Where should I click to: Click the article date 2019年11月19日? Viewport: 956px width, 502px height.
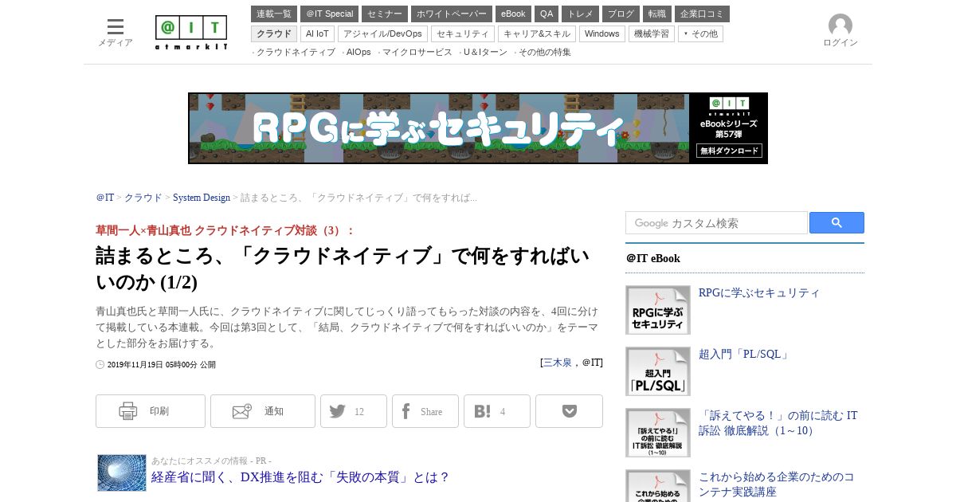tap(162, 365)
